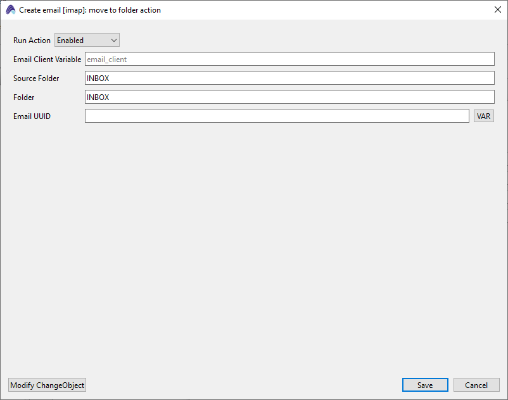Click the Email Client Variable label
The height and width of the screenshot is (400, 508).
click(47, 59)
